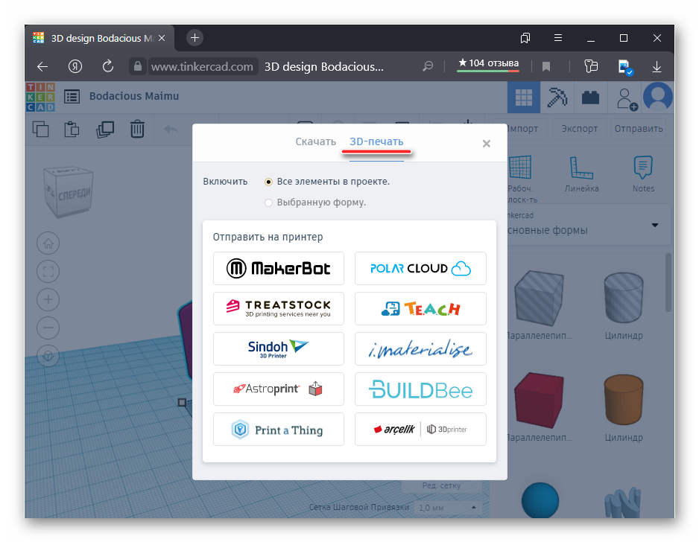Send the design to MakerBot printer
The height and width of the screenshot is (542, 699).
click(x=279, y=268)
